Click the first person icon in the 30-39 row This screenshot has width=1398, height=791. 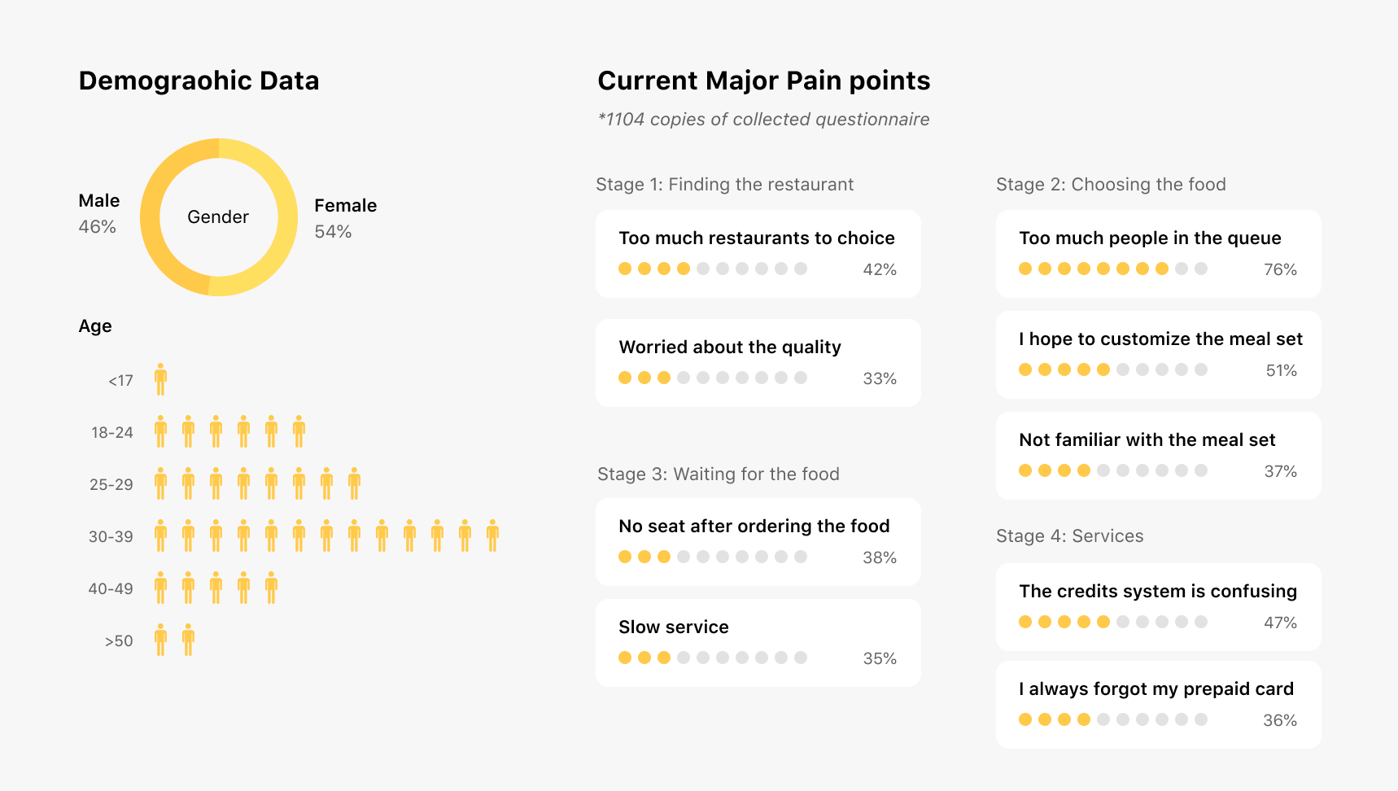pyautogui.click(x=160, y=535)
